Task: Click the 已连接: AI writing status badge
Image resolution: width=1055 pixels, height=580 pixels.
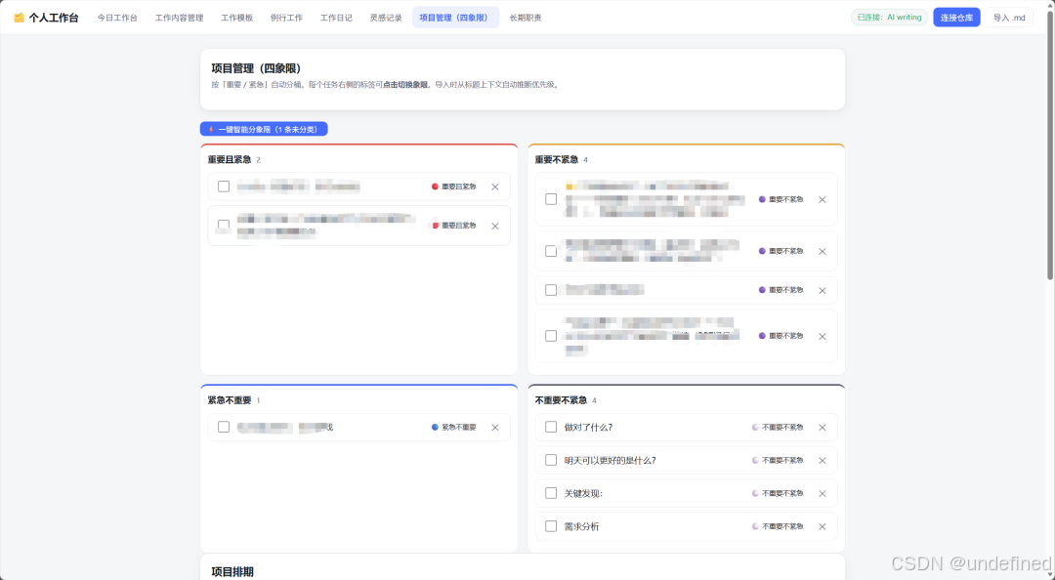Action: 890,18
